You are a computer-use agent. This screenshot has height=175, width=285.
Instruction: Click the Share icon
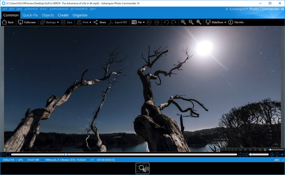pyautogui.click(x=96, y=22)
